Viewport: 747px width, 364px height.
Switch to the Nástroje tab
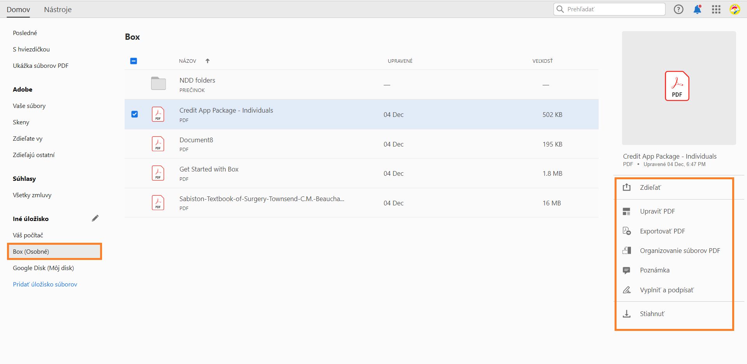pyautogui.click(x=58, y=9)
